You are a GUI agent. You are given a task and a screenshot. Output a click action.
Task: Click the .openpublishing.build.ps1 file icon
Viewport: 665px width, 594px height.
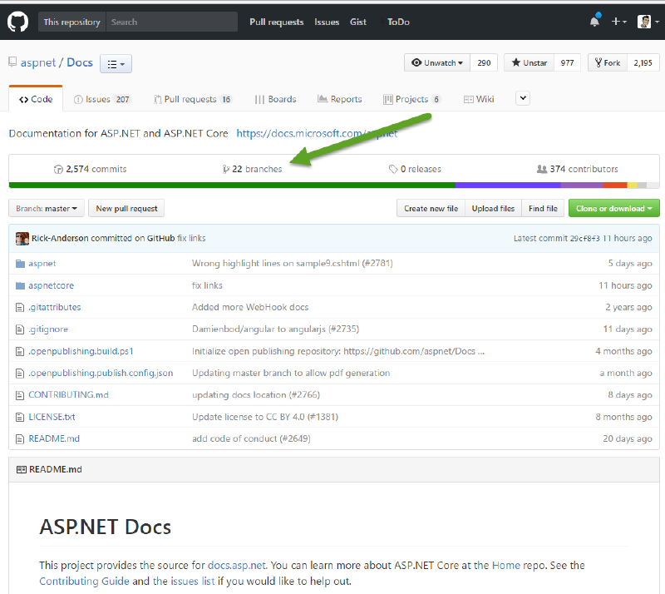tap(20, 352)
